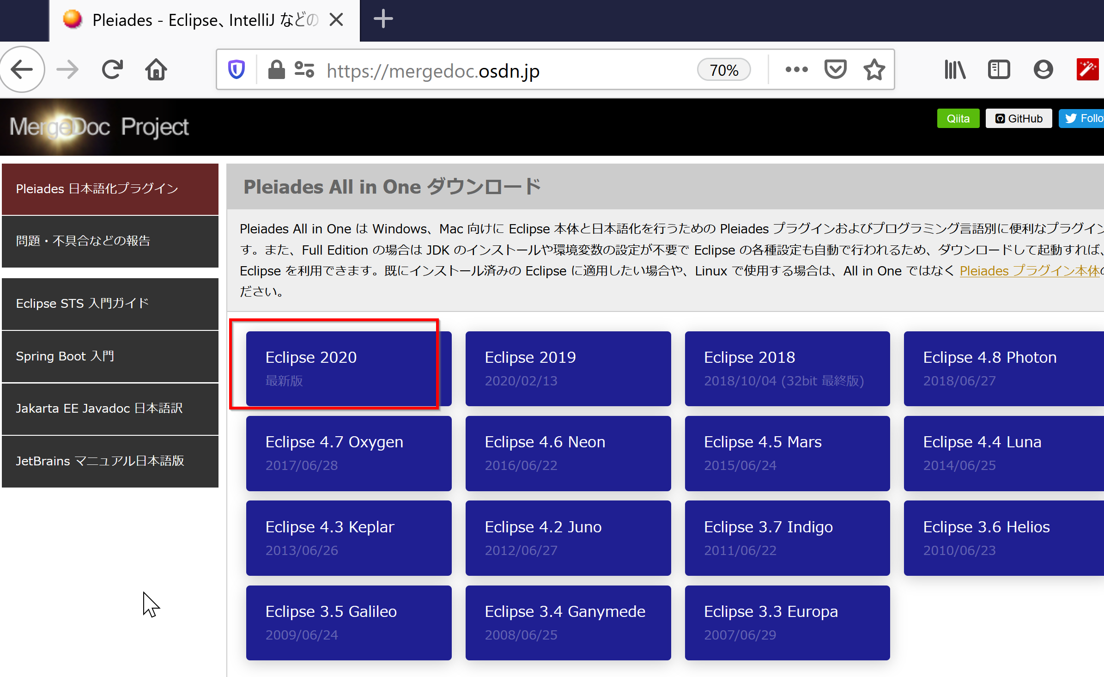
Task: Select the Eclipse 3.7 Indigo tile
Action: 787,538
